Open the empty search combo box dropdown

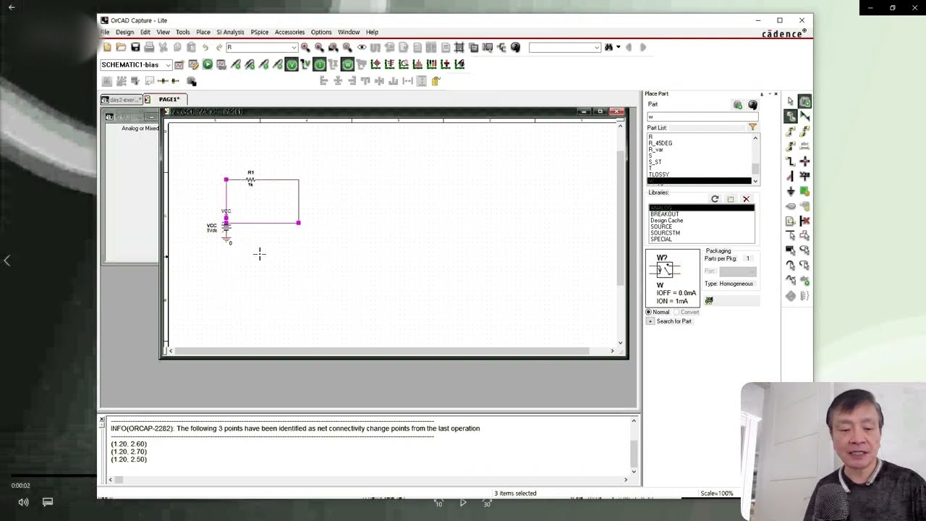(x=597, y=47)
